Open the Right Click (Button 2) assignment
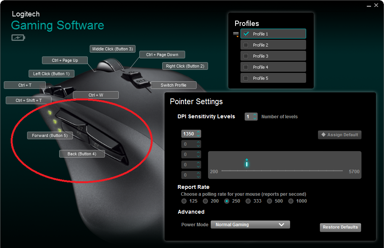Screen dimensions: 384x248 point(185,66)
